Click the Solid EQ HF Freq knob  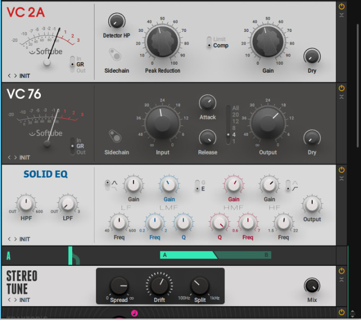coord(283,222)
